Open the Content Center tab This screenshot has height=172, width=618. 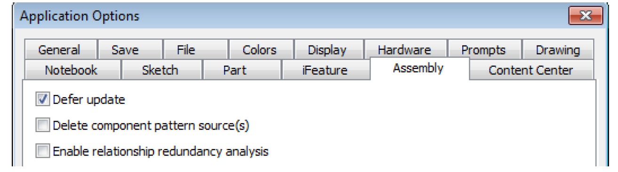(x=531, y=70)
